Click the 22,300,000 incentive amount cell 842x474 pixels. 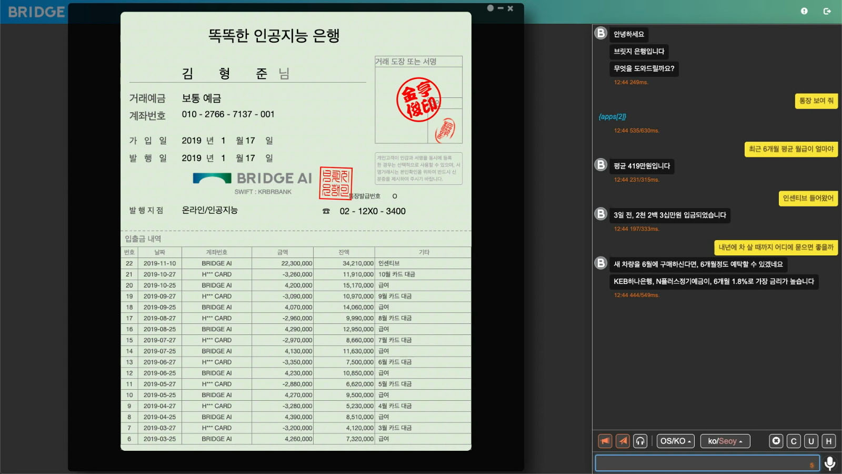coord(283,263)
